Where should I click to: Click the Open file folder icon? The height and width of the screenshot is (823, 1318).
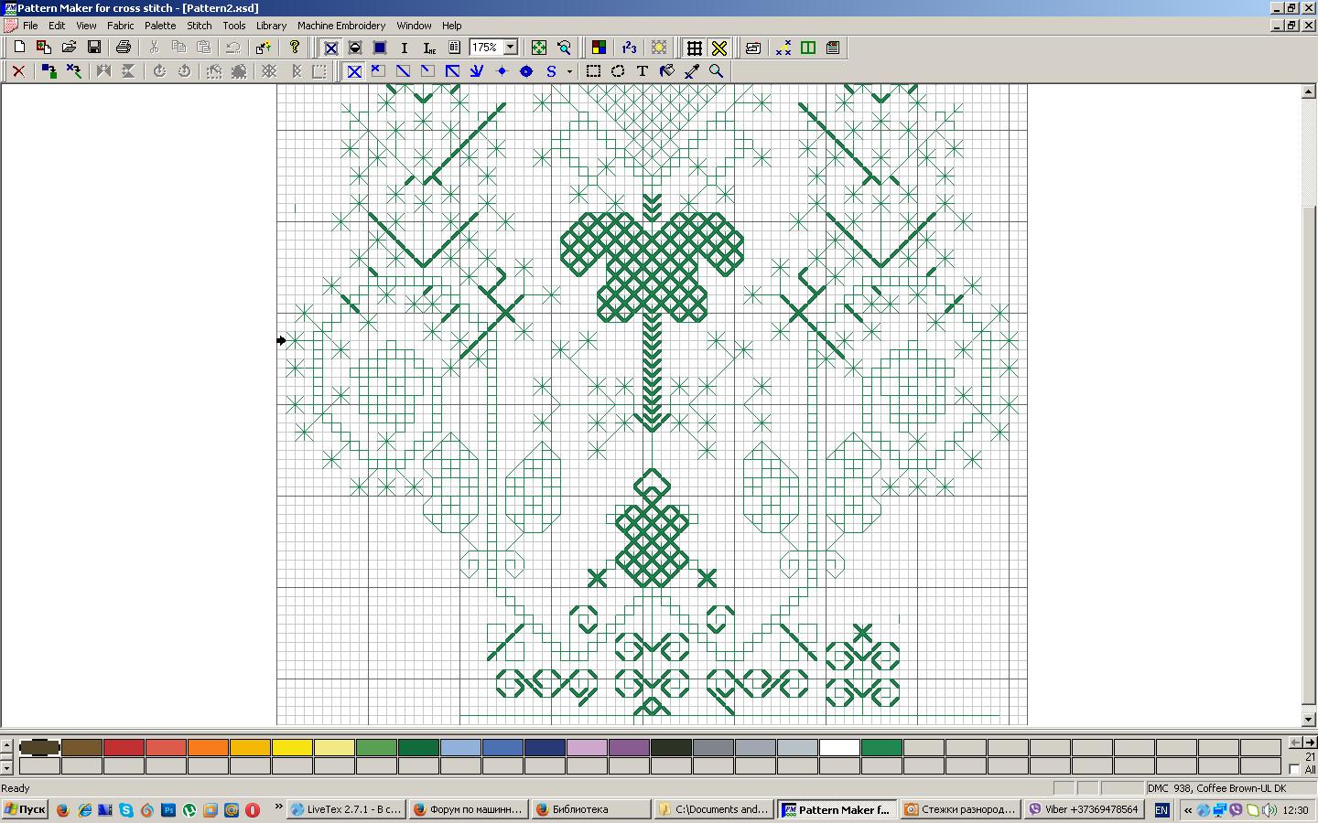(69, 48)
